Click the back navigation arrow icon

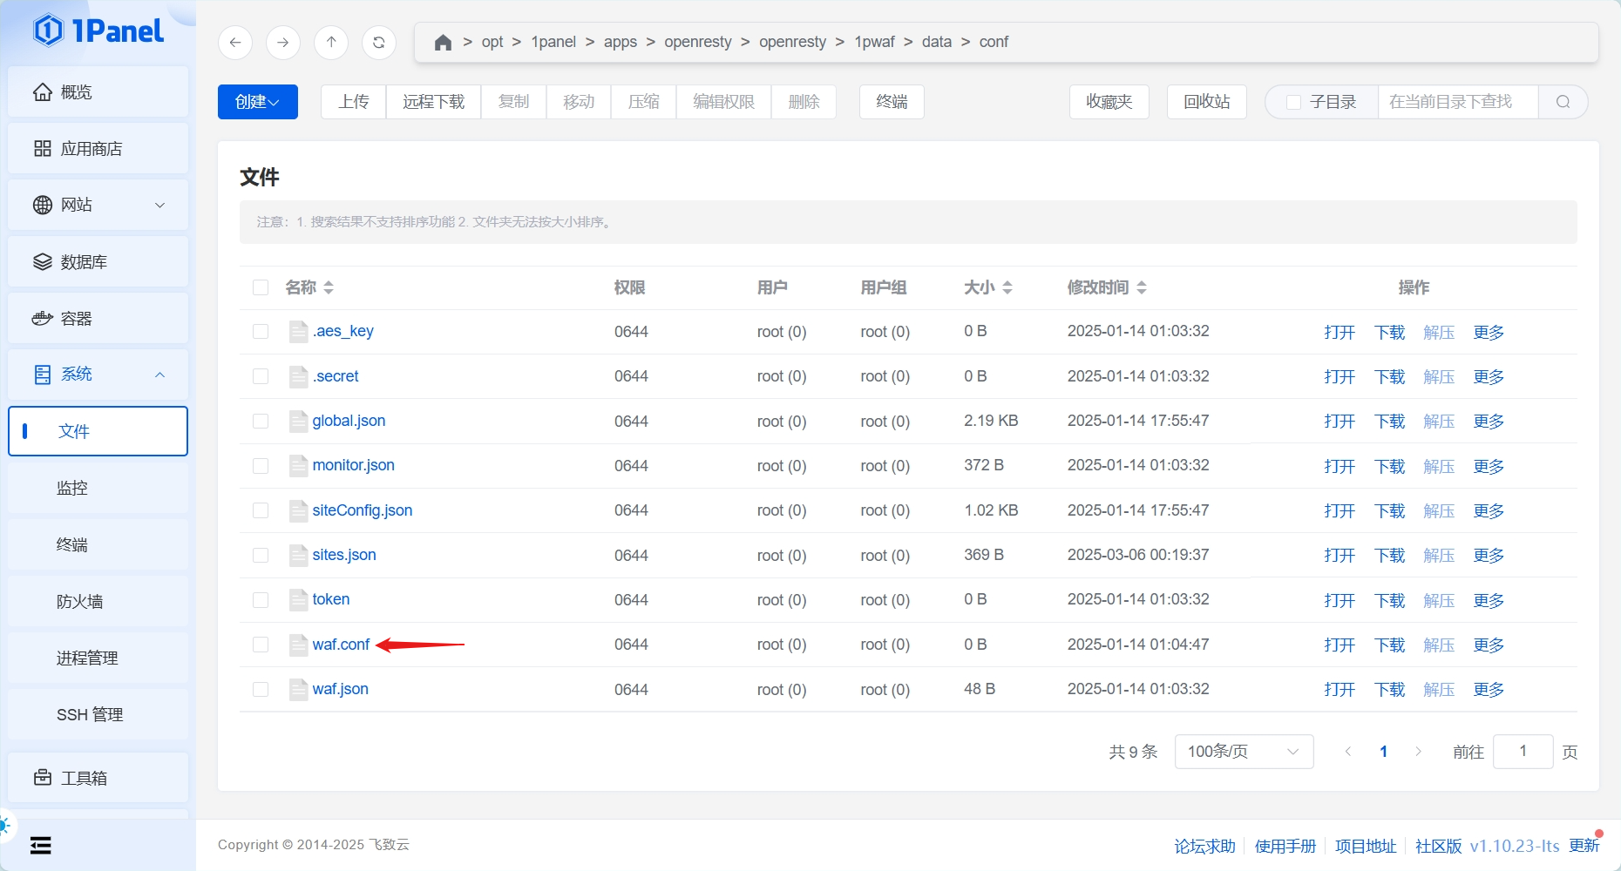point(235,42)
